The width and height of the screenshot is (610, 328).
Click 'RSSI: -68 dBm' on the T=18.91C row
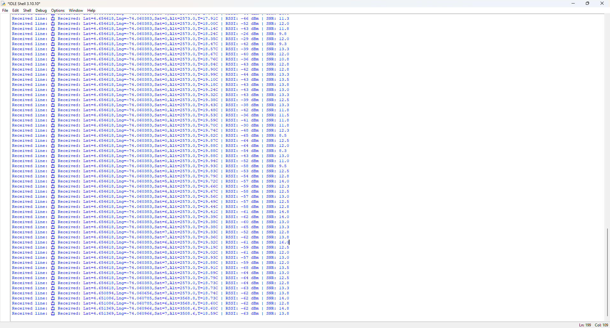point(242,268)
